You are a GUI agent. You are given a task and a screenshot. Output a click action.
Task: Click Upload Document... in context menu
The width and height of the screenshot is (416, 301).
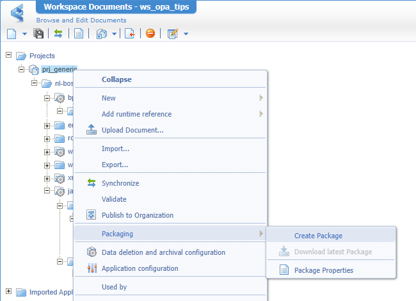click(132, 130)
